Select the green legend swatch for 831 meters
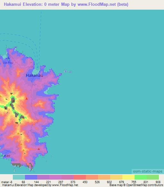The width and height of the screenshot is (164, 187). [x=141, y=177]
